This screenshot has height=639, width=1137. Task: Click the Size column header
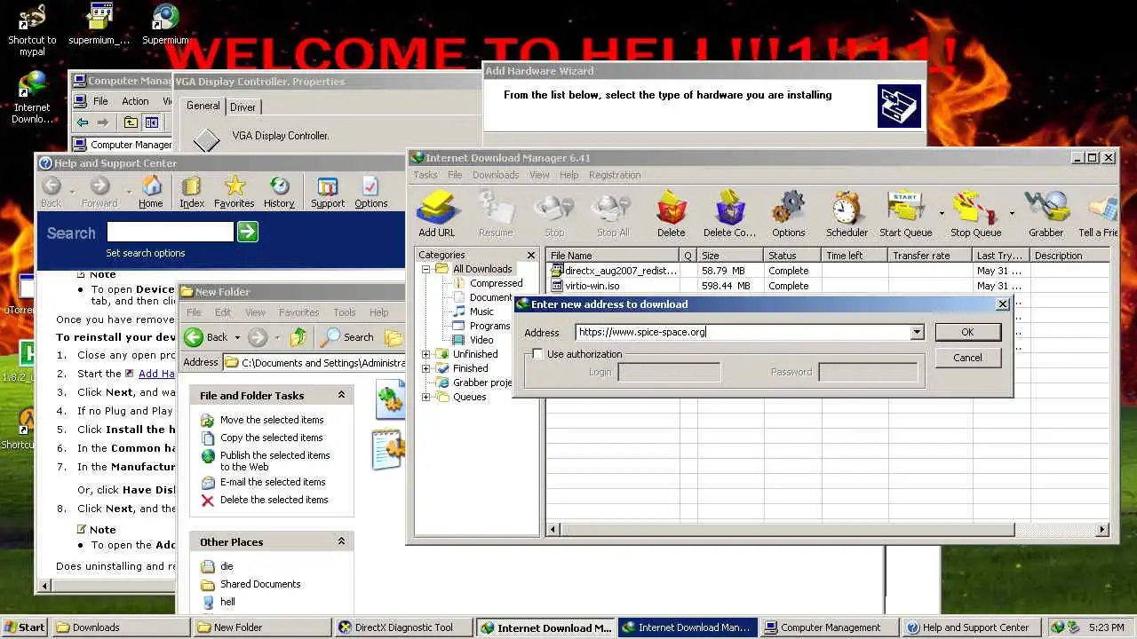click(x=731, y=256)
